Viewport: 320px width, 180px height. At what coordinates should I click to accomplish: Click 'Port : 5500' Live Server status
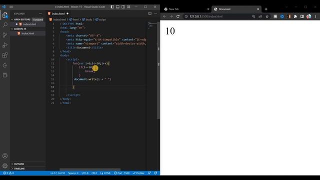pos(122,173)
